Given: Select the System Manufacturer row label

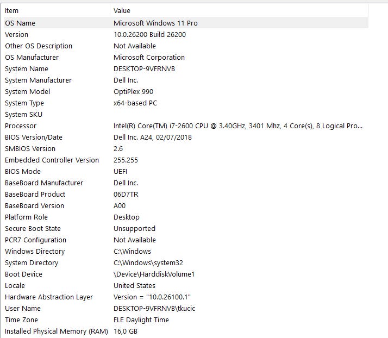Looking at the screenshot, I should [38, 80].
